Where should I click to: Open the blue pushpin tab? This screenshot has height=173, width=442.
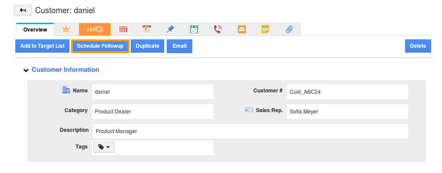171,29
